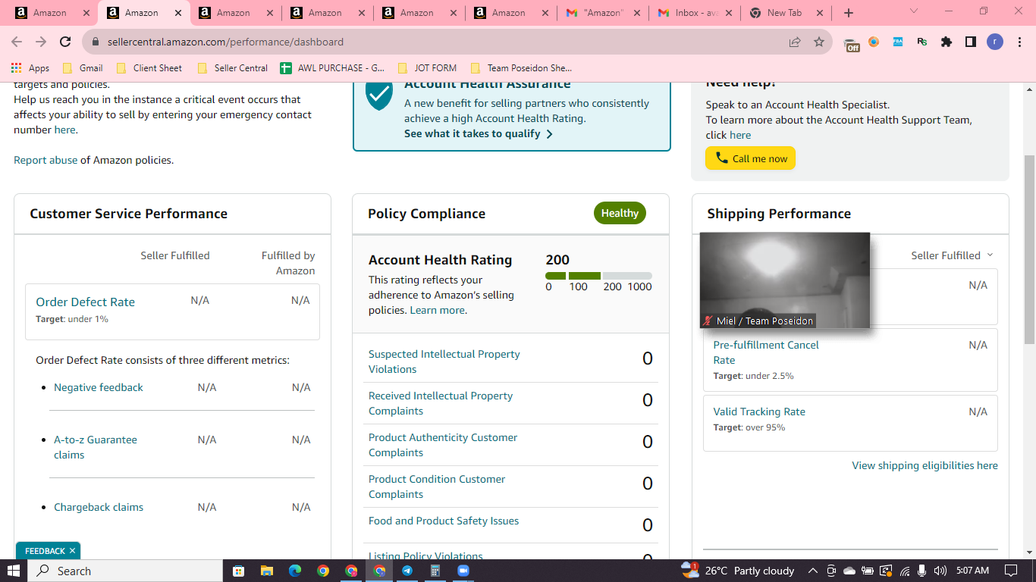Open the RS extension icon

pyautogui.click(x=922, y=42)
